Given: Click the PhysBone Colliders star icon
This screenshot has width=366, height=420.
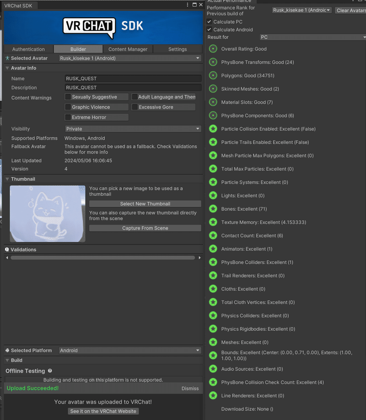Looking at the screenshot, I should pyautogui.click(x=213, y=262).
